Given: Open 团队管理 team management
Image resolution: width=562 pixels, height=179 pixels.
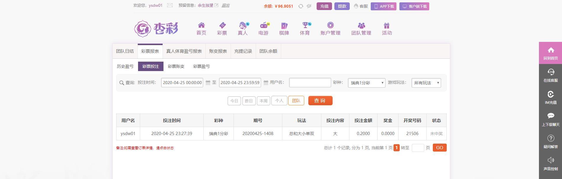Looking at the screenshot, I should (x=361, y=29).
